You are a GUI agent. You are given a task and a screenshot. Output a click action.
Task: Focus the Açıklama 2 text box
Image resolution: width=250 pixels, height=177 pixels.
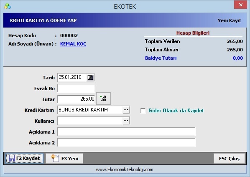click(126, 142)
